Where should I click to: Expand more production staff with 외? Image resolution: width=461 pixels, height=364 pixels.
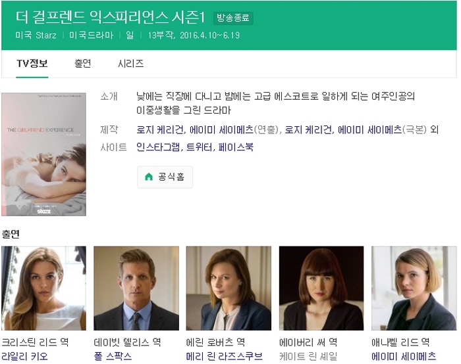coord(434,129)
